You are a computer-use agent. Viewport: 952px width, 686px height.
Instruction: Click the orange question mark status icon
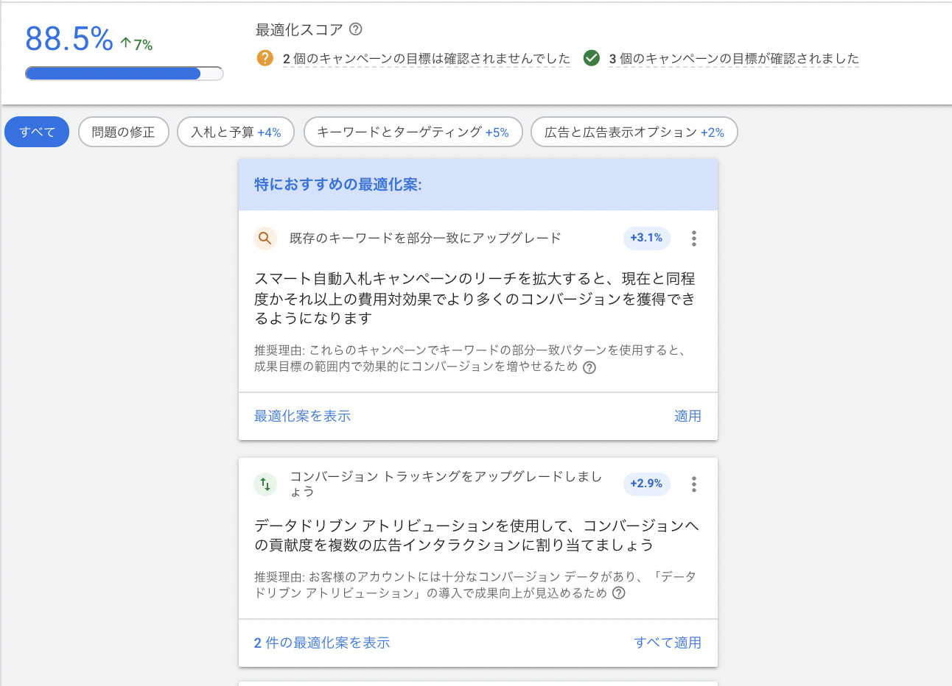coord(265,58)
